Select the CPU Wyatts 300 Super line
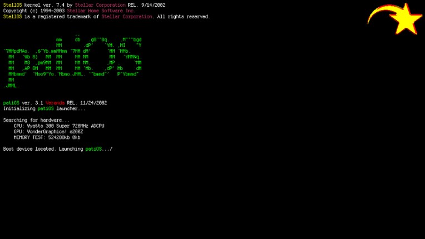This screenshot has width=425, height=239. [x=59, y=126]
